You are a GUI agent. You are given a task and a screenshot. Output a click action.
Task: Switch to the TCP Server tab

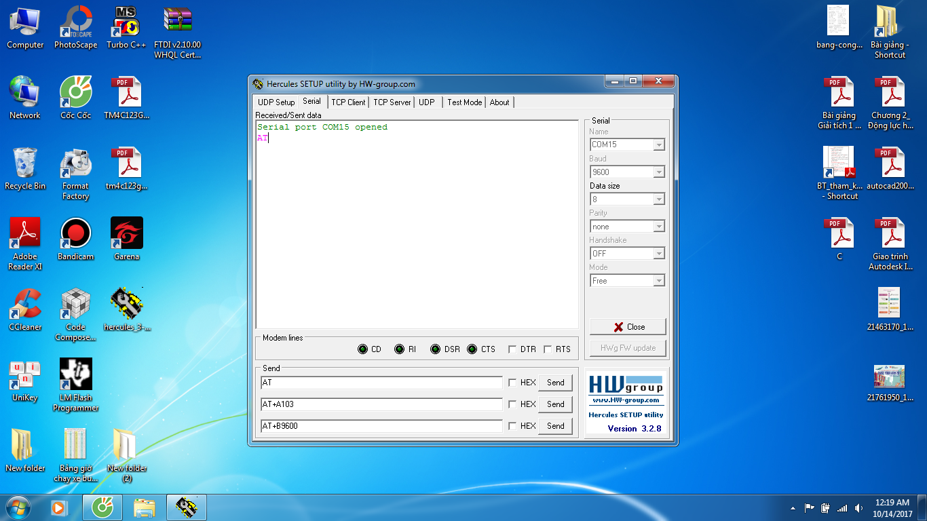(392, 102)
